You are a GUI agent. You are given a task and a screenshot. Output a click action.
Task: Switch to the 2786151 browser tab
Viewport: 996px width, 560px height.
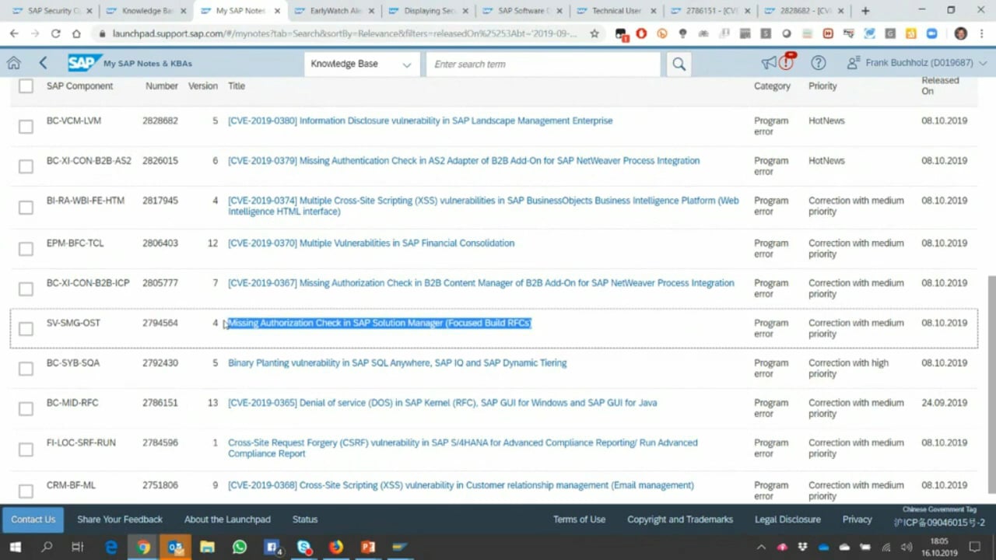[710, 11]
